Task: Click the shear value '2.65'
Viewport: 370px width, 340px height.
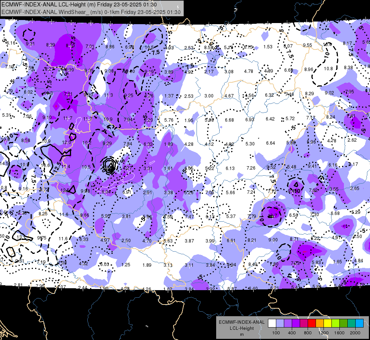Action: [x=355, y=188]
